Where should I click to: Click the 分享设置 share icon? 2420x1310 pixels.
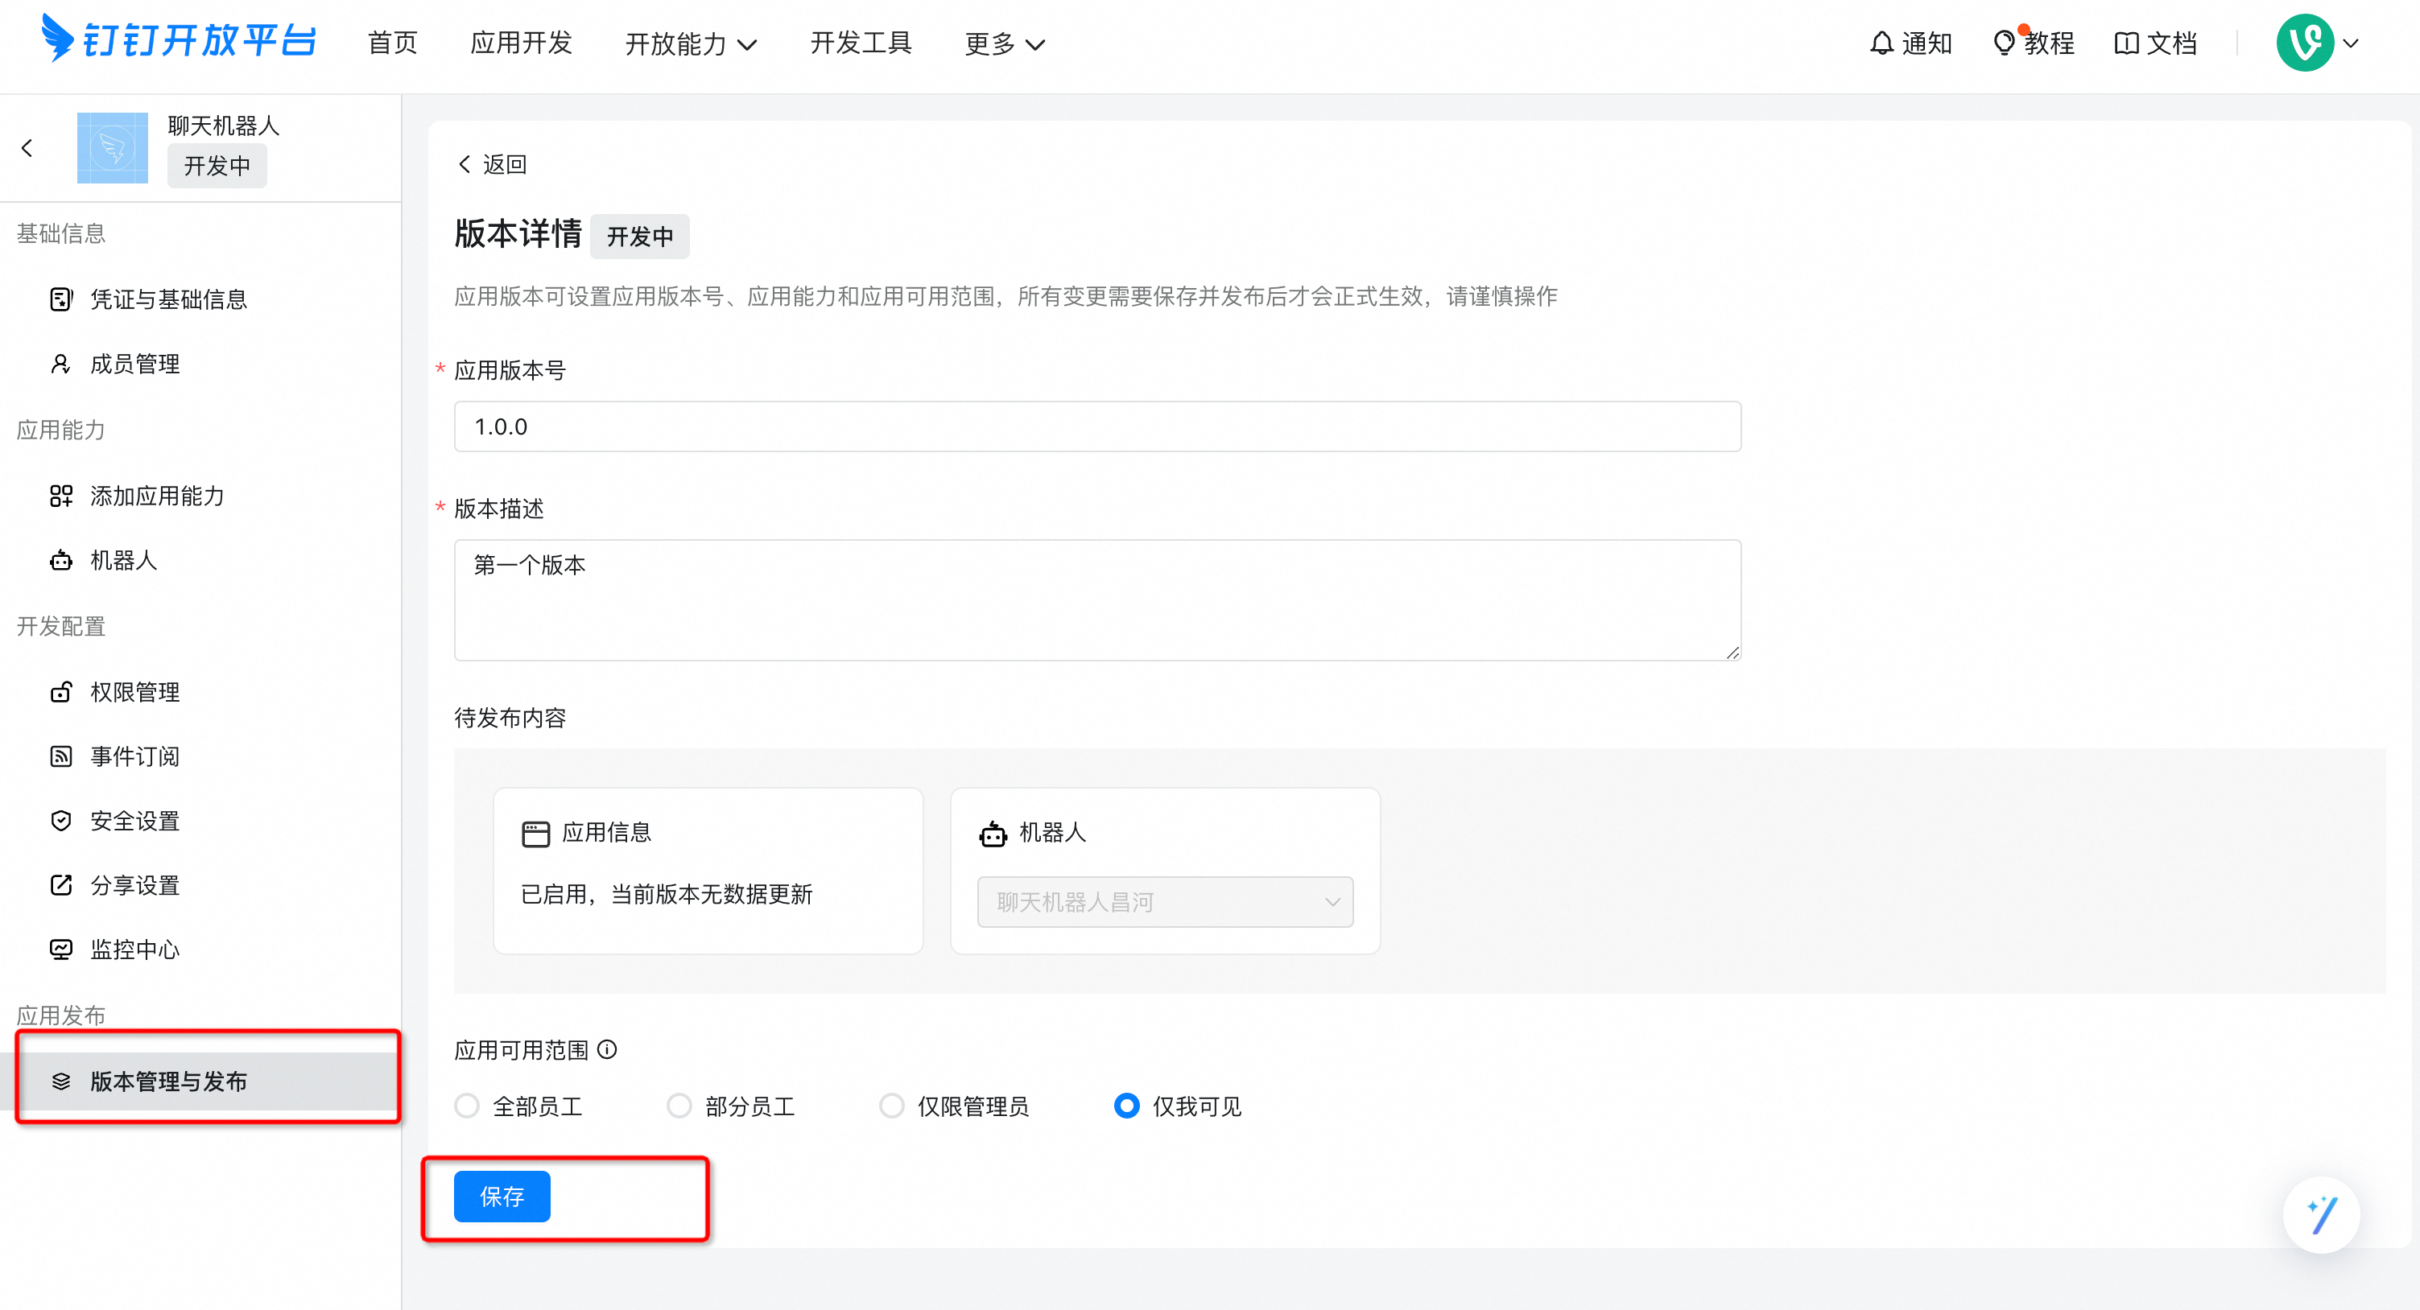coord(61,886)
